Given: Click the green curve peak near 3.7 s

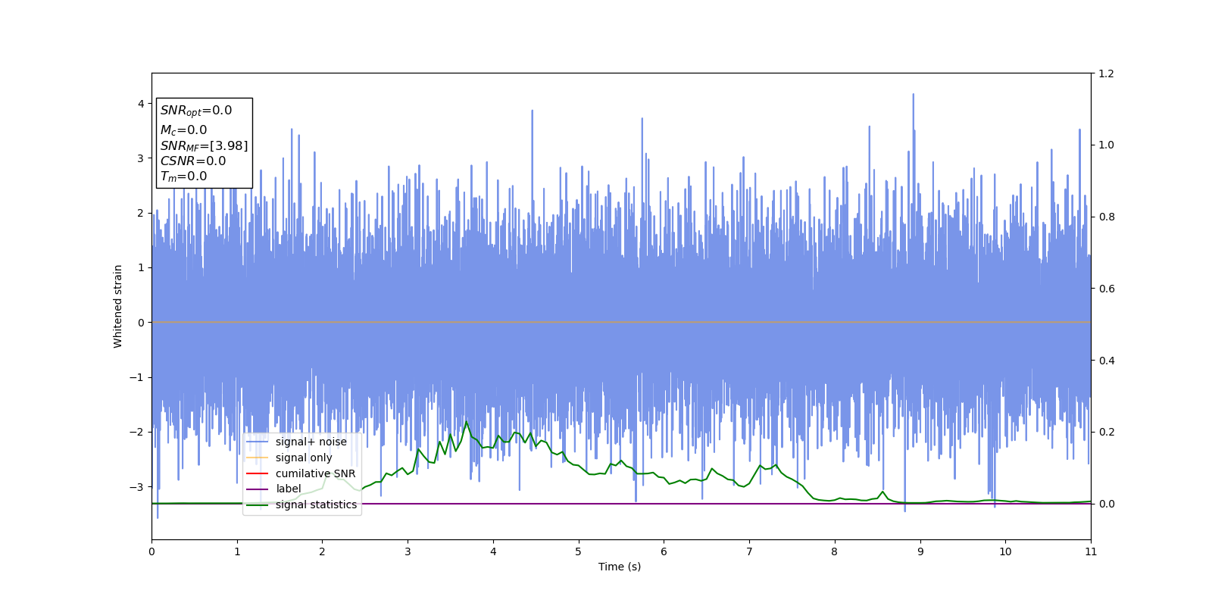Looking at the screenshot, I should pyautogui.click(x=467, y=422).
